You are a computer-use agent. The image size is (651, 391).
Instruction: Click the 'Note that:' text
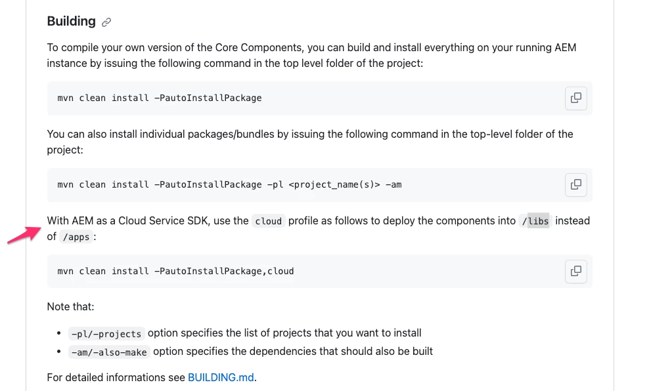[x=70, y=307]
